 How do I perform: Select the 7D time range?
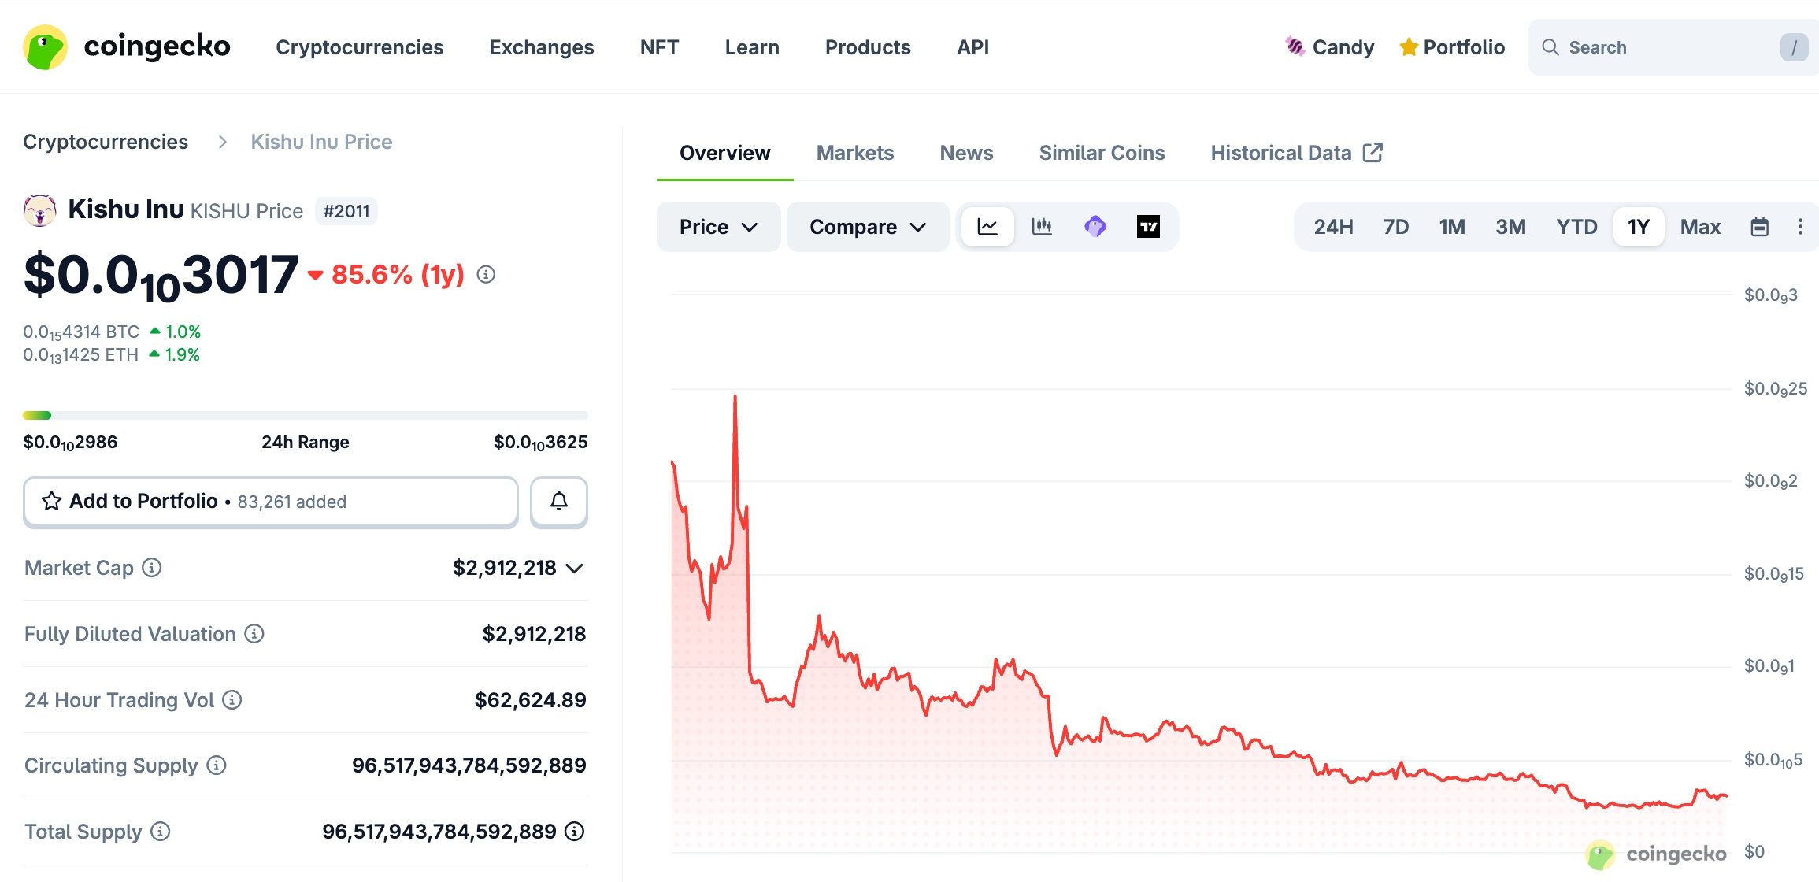click(1395, 227)
